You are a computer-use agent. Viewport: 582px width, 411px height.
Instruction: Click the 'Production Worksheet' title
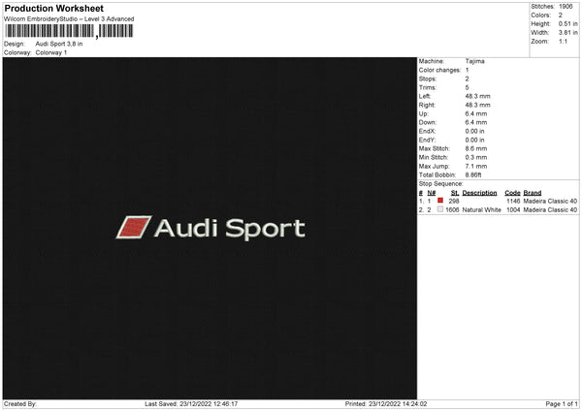tap(53, 8)
